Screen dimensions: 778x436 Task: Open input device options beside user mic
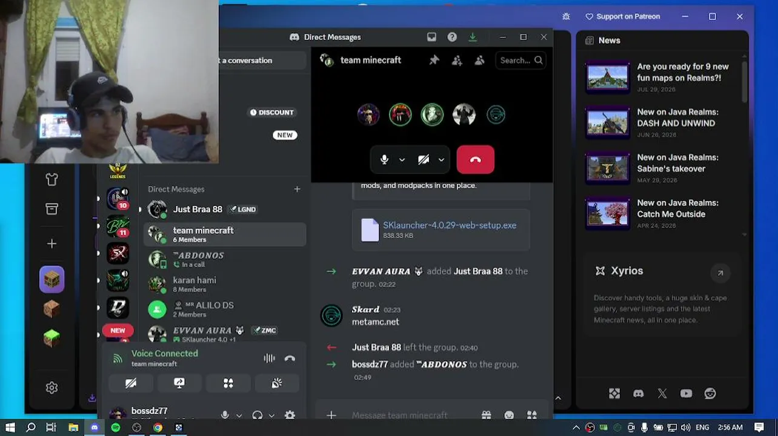coord(239,415)
